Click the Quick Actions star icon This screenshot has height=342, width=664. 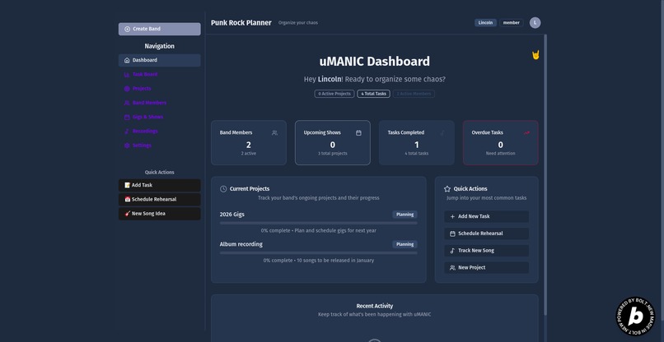coord(447,189)
